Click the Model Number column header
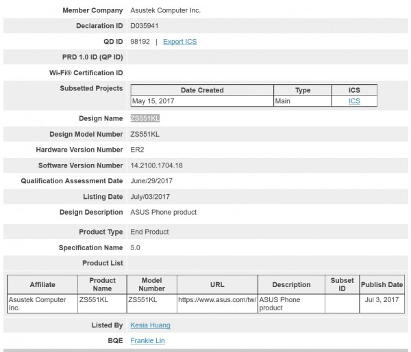This screenshot has height=352, width=411. [x=152, y=284]
